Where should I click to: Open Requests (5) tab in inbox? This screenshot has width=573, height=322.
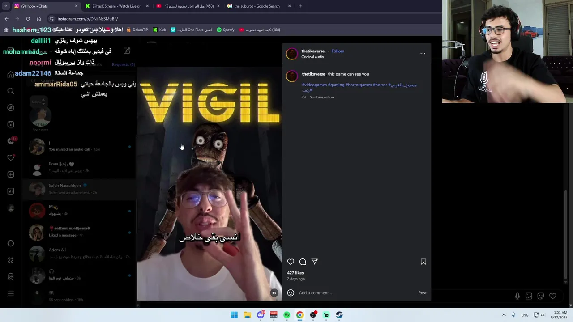click(x=123, y=64)
